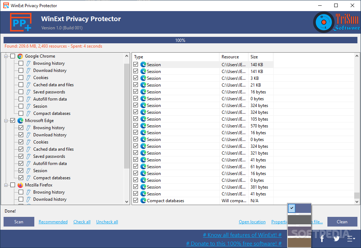Enable Chrome Autofill form data checkbox
The width and height of the screenshot is (361, 248).
click(21, 99)
